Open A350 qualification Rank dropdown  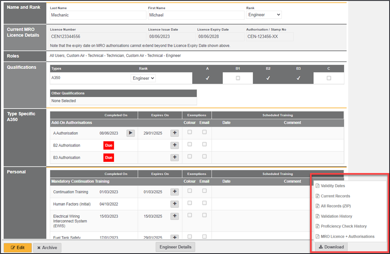[x=143, y=78]
